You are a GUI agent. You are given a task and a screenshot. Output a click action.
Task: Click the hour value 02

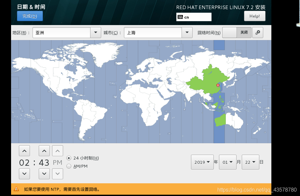(x=24, y=163)
